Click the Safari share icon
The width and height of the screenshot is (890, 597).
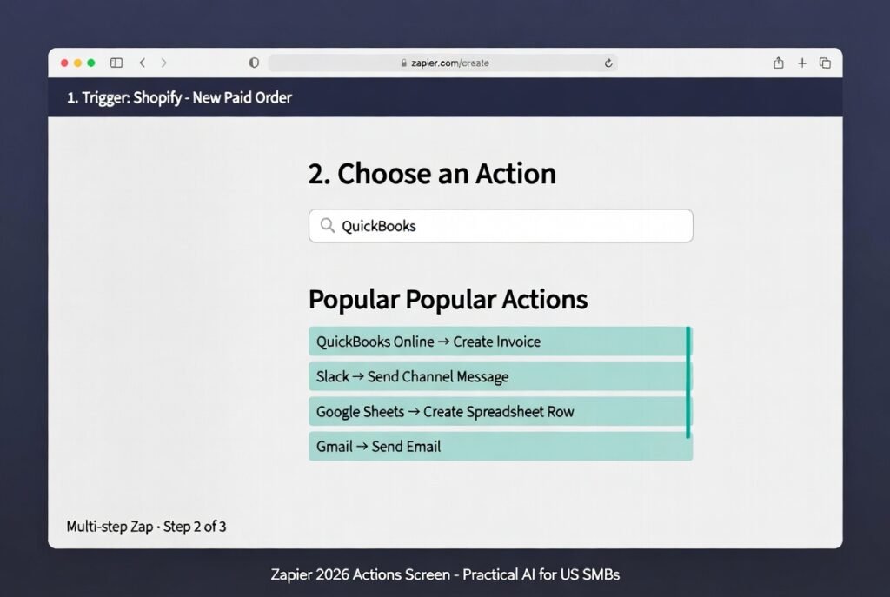(x=778, y=63)
